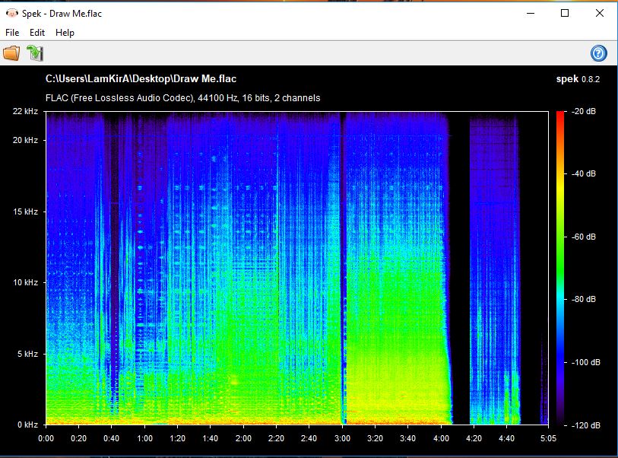Open a file with the folder icon
This screenshot has width=618, height=458.
(11, 52)
